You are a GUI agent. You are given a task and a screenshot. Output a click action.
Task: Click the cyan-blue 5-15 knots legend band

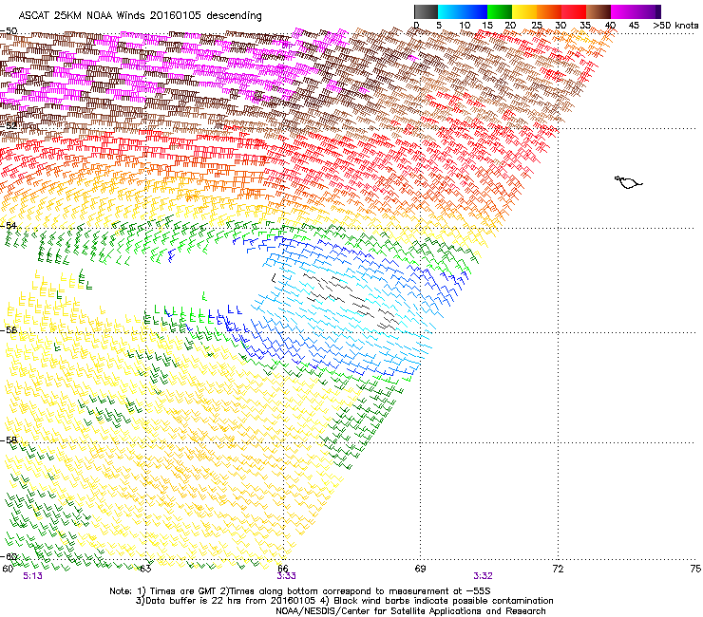point(463,11)
